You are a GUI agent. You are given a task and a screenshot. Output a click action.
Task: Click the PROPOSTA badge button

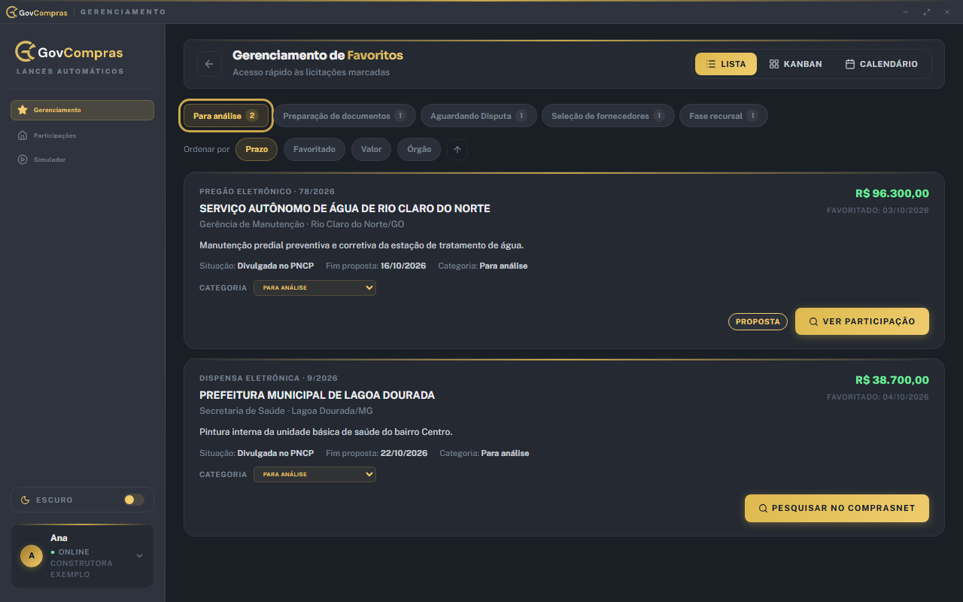pos(758,321)
